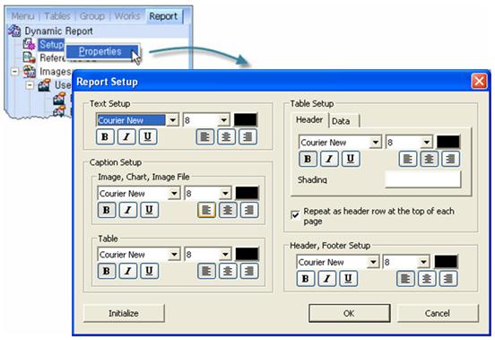Toggle Italic in Text Setup section
This screenshot has width=495, height=340.
[x=126, y=136]
